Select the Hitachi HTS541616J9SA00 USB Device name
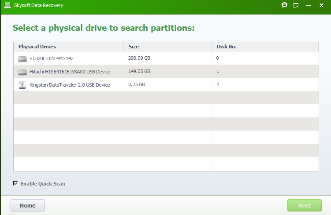 click(x=70, y=72)
